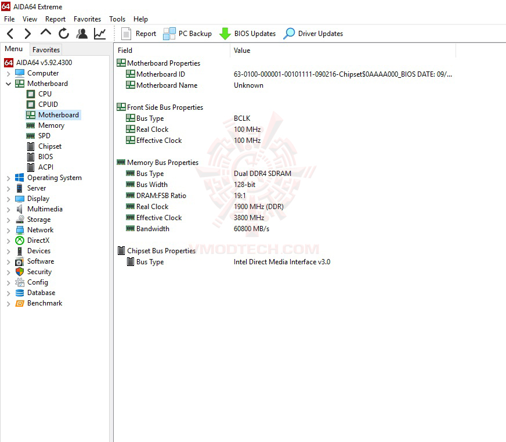Image resolution: width=506 pixels, height=442 pixels.
Task: Click the Storage disk icon
Action: pos(20,220)
